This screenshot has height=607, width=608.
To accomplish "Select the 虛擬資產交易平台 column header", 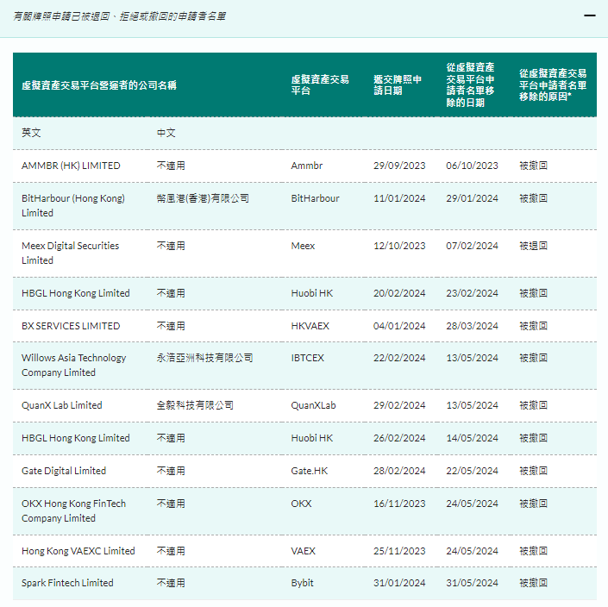I will click(x=320, y=84).
